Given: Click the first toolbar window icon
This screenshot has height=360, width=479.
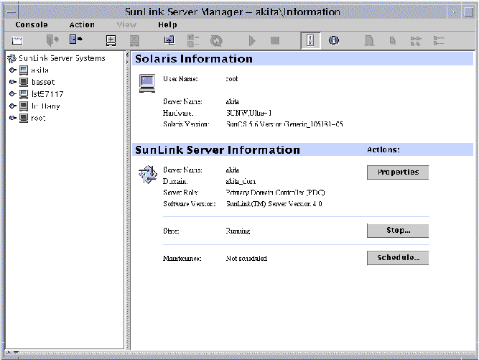Looking at the screenshot, I should (17, 40).
